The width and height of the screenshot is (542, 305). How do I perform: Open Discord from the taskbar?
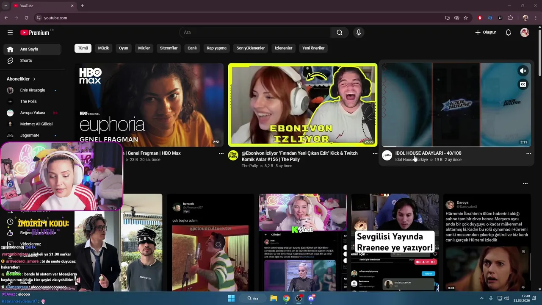(311, 298)
